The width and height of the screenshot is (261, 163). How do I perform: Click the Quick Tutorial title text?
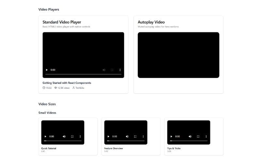click(x=49, y=148)
